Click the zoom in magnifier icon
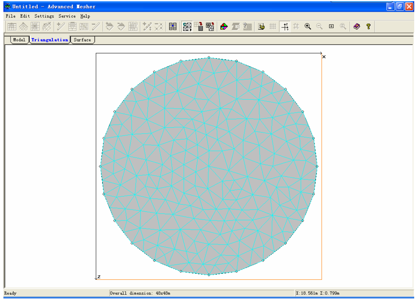 click(308, 26)
